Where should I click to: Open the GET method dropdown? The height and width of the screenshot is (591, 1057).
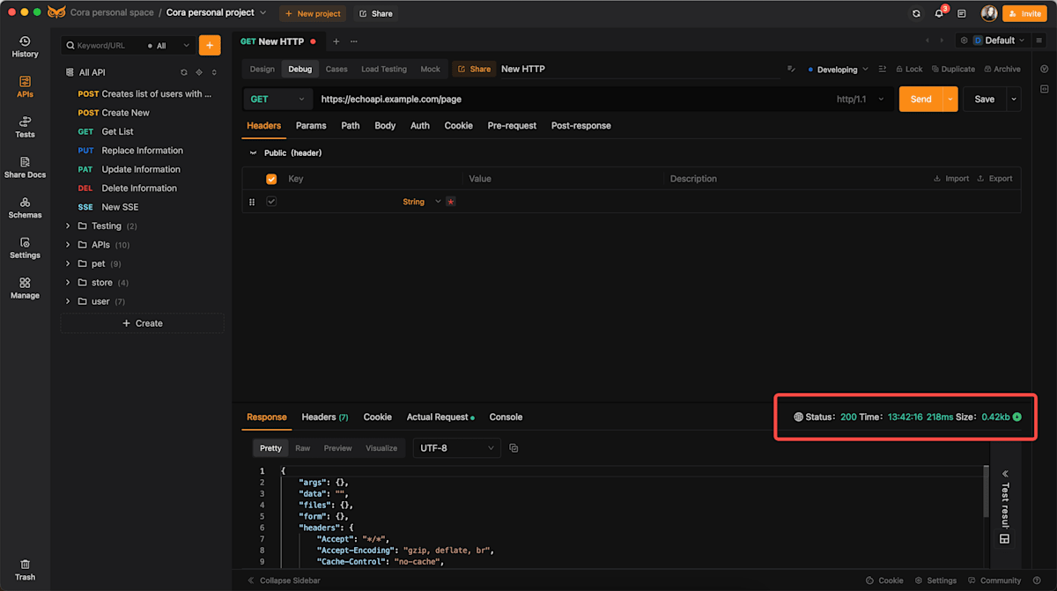point(278,100)
